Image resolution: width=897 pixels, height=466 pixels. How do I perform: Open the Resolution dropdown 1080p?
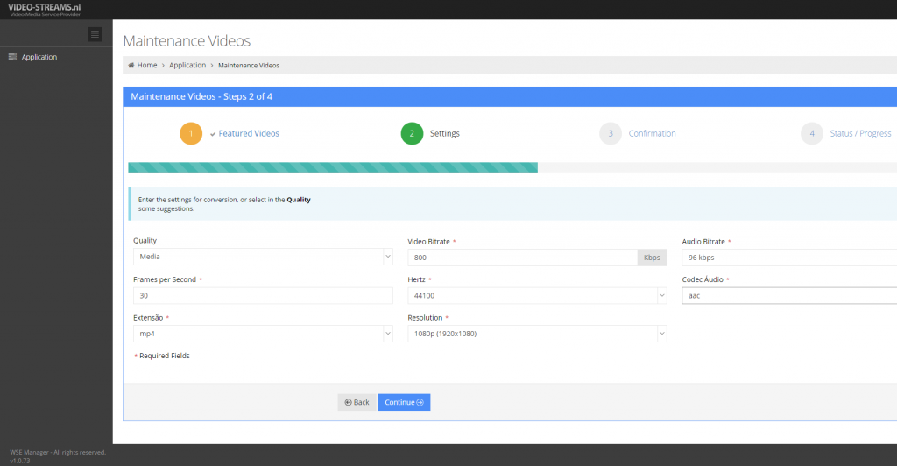(537, 334)
